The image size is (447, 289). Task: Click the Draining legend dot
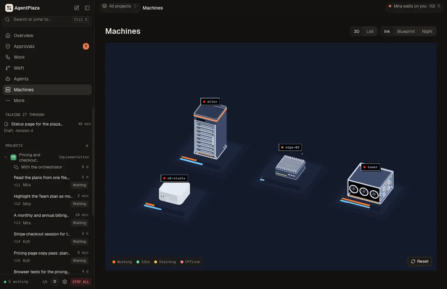[156, 262]
